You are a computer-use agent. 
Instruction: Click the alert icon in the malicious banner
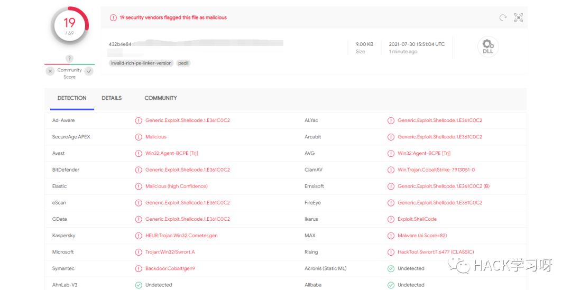click(113, 17)
